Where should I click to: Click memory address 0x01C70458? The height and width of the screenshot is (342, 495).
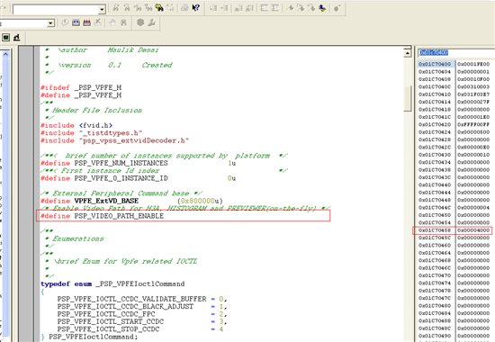435,230
